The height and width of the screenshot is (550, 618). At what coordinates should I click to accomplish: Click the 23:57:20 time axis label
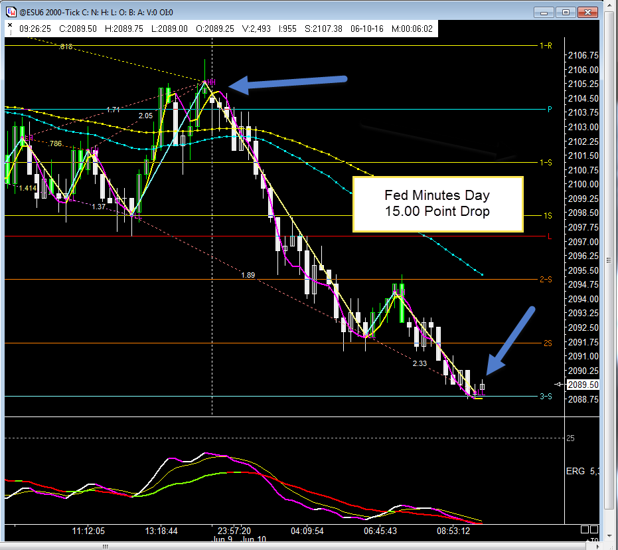[x=234, y=531]
